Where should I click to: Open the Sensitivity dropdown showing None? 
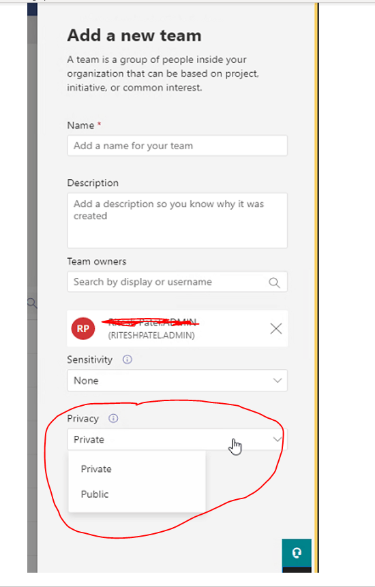177,381
